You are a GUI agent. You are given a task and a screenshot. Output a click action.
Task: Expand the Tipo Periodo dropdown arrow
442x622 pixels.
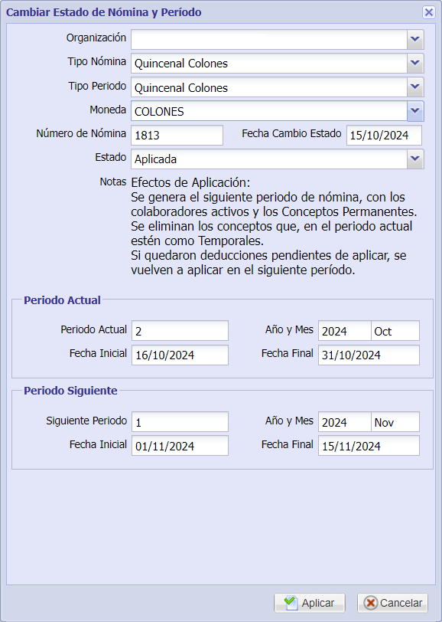tap(415, 87)
